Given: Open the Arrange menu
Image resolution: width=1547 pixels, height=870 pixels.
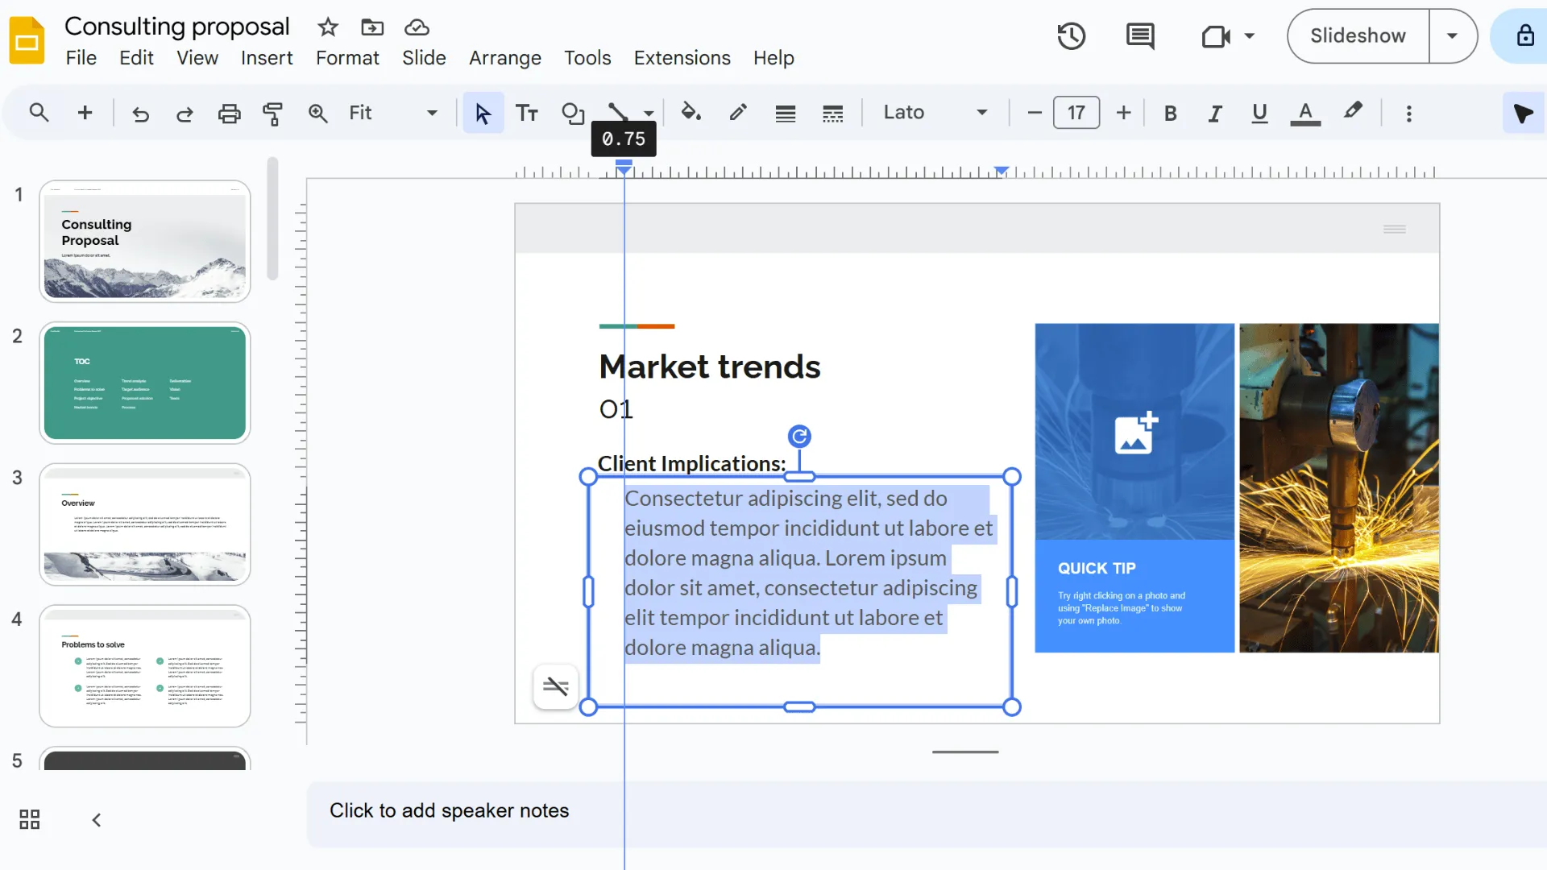Looking at the screenshot, I should pos(505,58).
